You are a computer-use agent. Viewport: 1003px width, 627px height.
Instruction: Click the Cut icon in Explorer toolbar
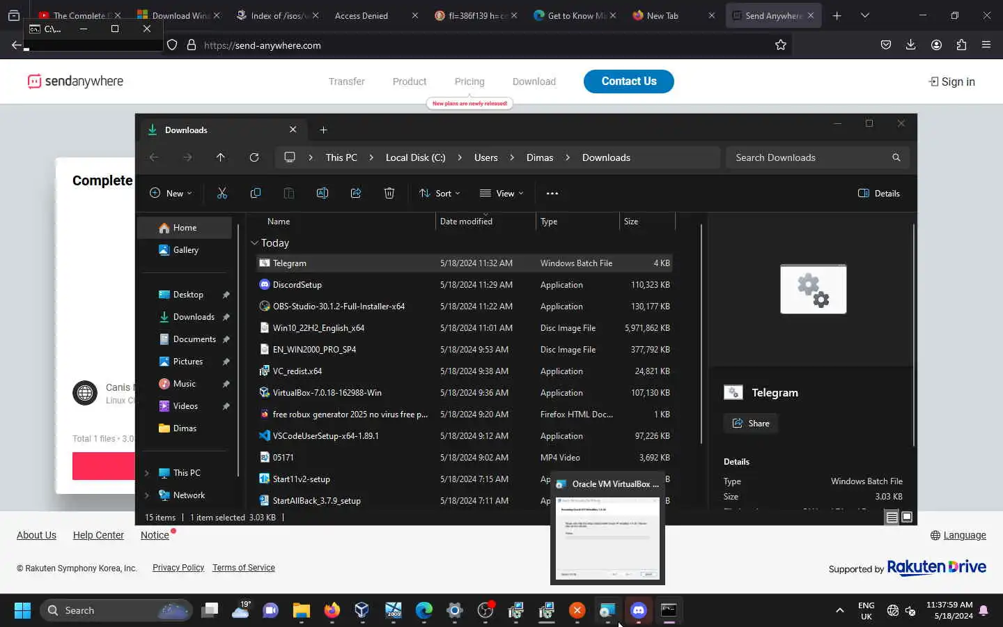pyautogui.click(x=222, y=193)
